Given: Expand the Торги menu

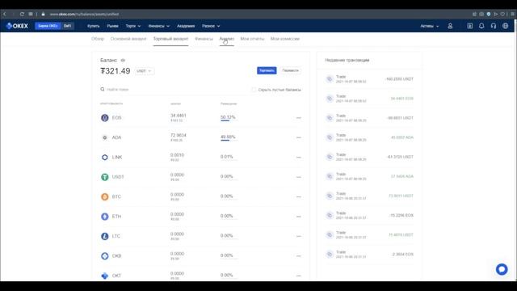Looking at the screenshot, I should (x=132, y=26).
